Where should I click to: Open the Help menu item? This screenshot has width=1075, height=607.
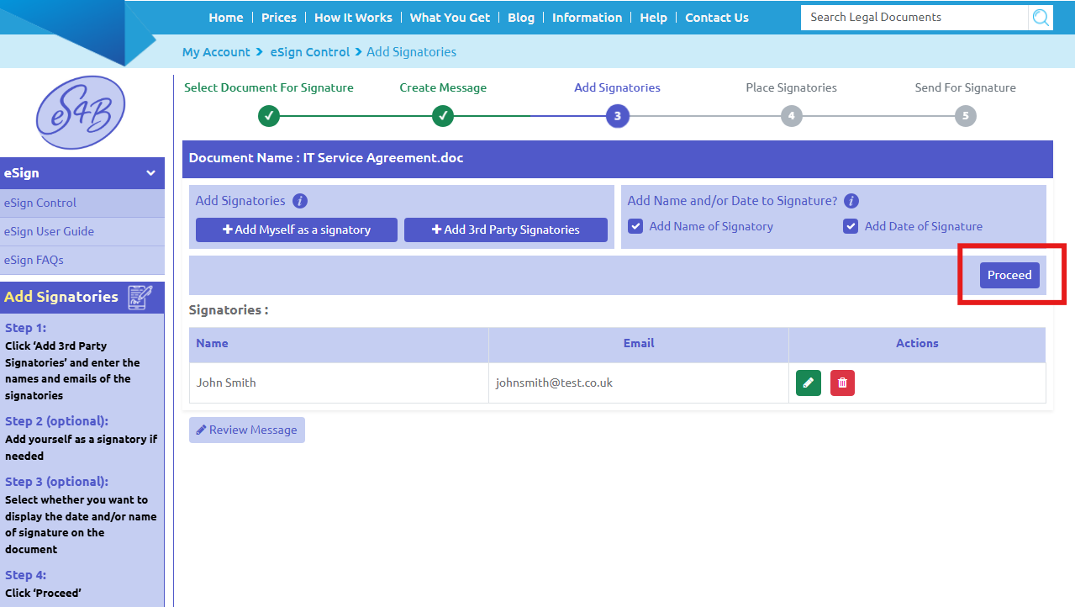pos(653,18)
